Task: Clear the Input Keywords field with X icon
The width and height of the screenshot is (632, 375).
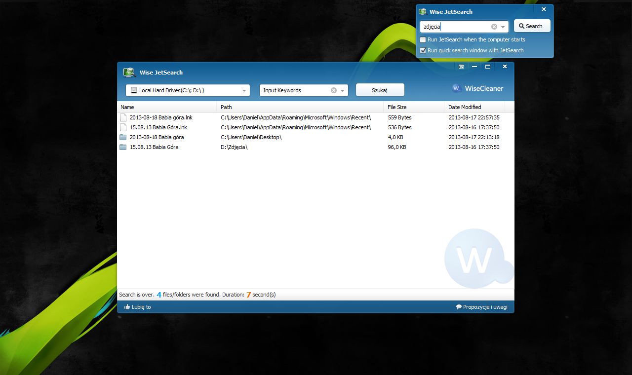Action: pos(334,90)
